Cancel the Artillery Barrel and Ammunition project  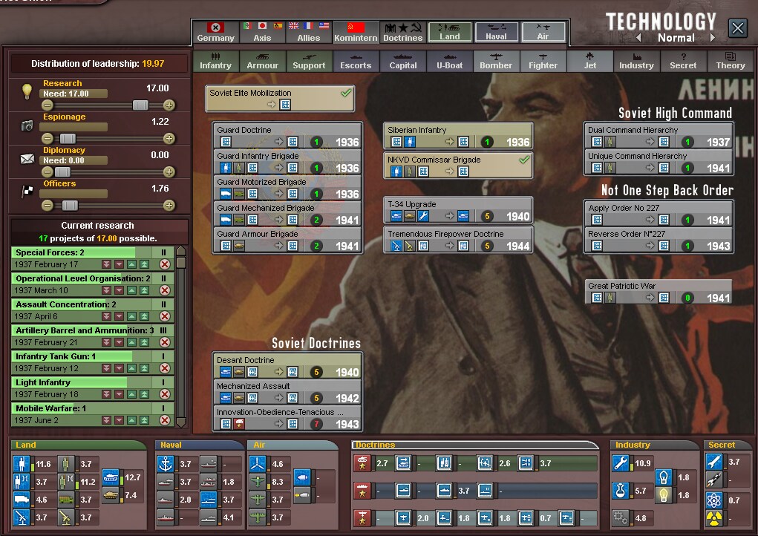coord(165,342)
